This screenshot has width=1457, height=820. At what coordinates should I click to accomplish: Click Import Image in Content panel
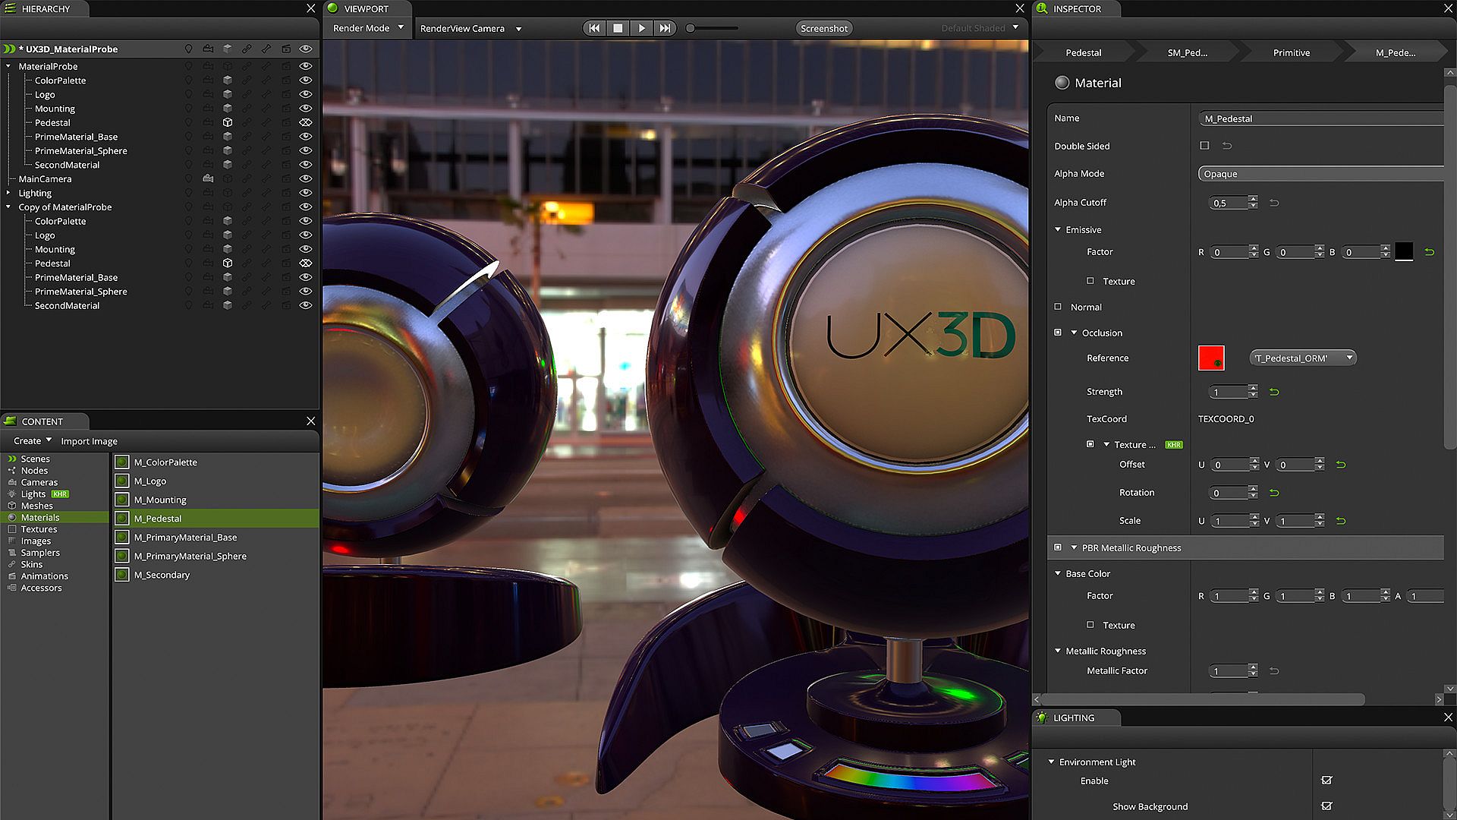tap(89, 441)
